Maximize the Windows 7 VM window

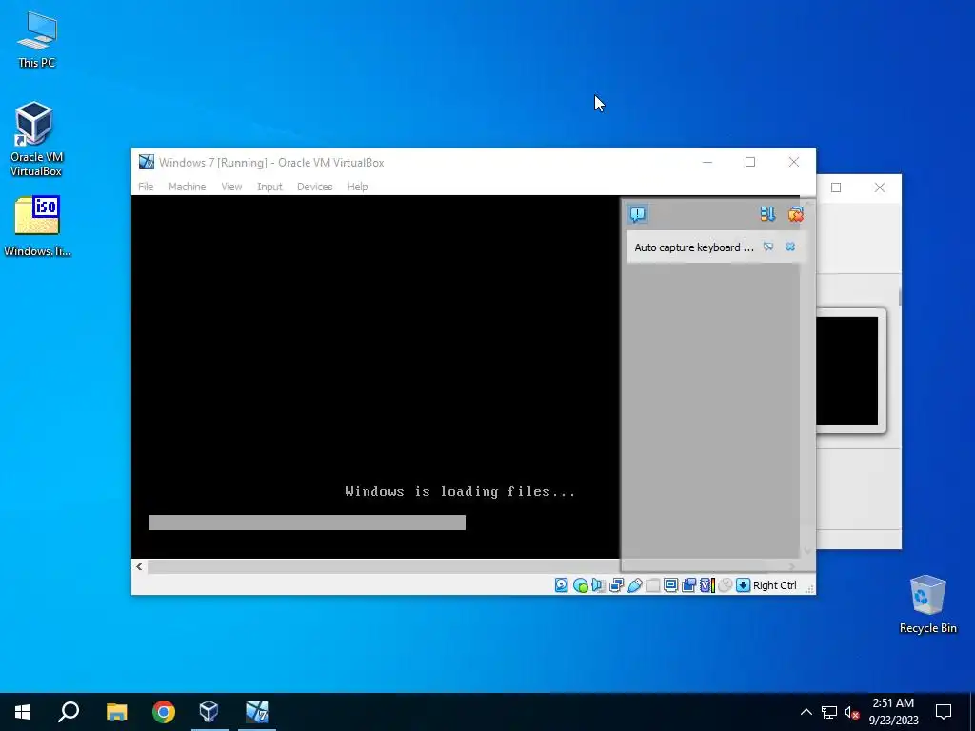750,162
